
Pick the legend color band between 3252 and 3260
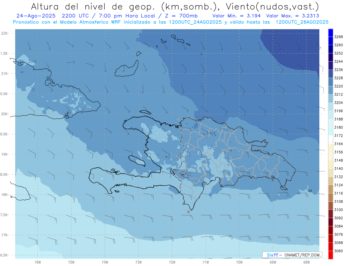click(x=331, y=49)
